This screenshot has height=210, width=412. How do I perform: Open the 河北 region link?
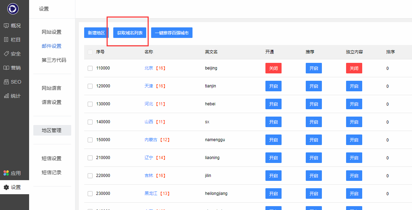click(x=149, y=104)
